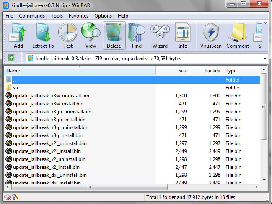Select update_jailbreak_k3g_uninstall.bin file
Image resolution: width=272 pixels, height=204 pixels.
click(132, 127)
